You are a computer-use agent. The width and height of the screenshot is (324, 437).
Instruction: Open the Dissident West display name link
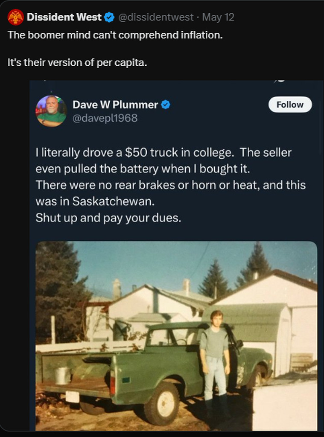64,17
